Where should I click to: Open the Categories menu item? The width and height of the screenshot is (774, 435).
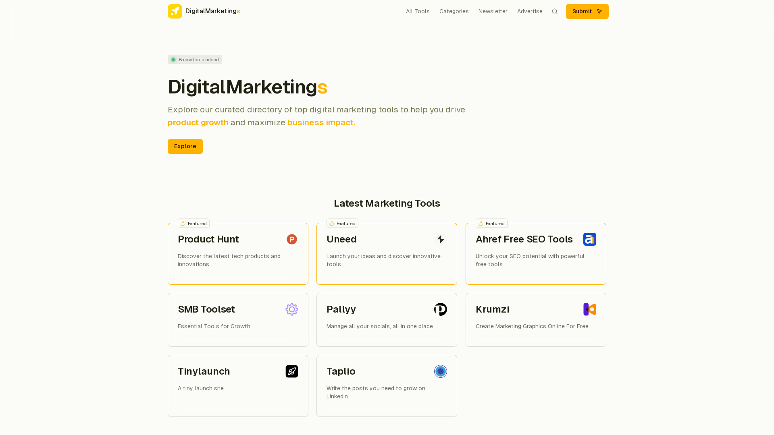(454, 11)
